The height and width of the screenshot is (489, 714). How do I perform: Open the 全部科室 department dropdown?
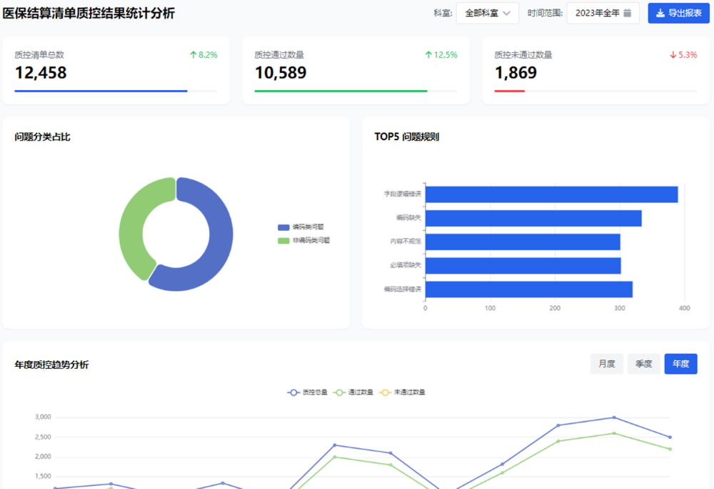tap(487, 13)
